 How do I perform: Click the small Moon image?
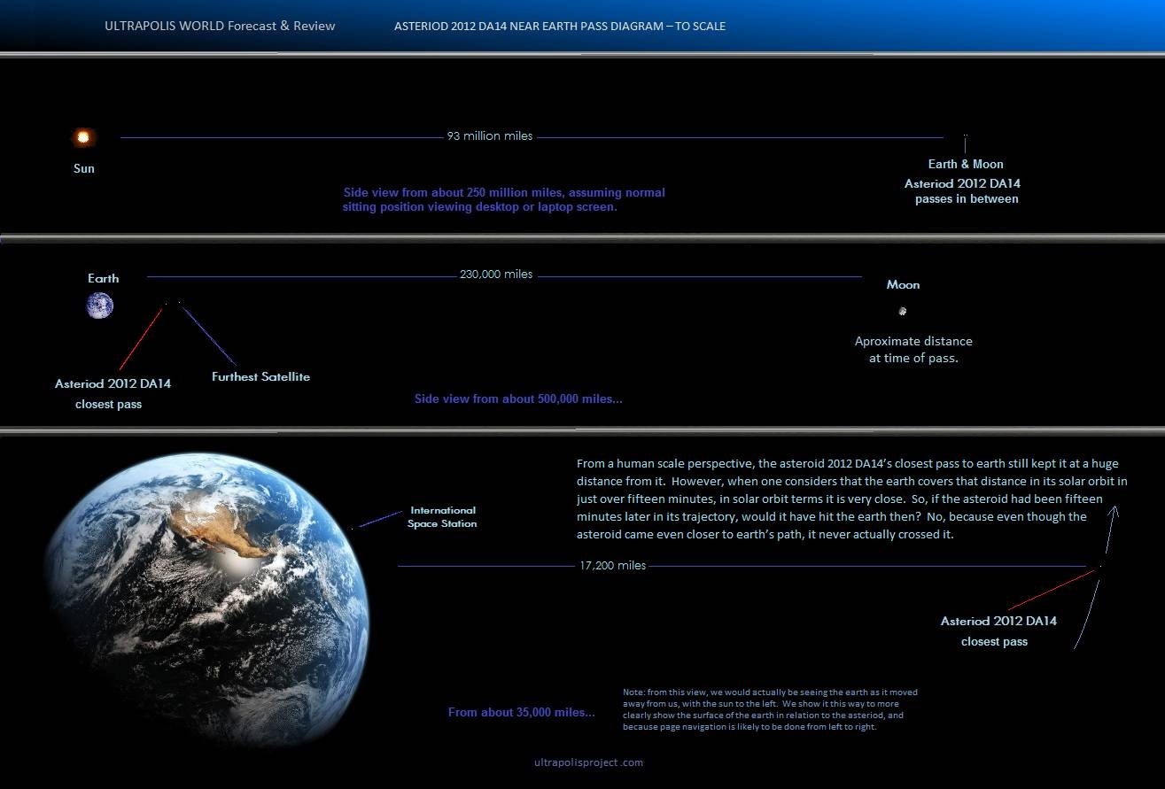click(x=902, y=311)
